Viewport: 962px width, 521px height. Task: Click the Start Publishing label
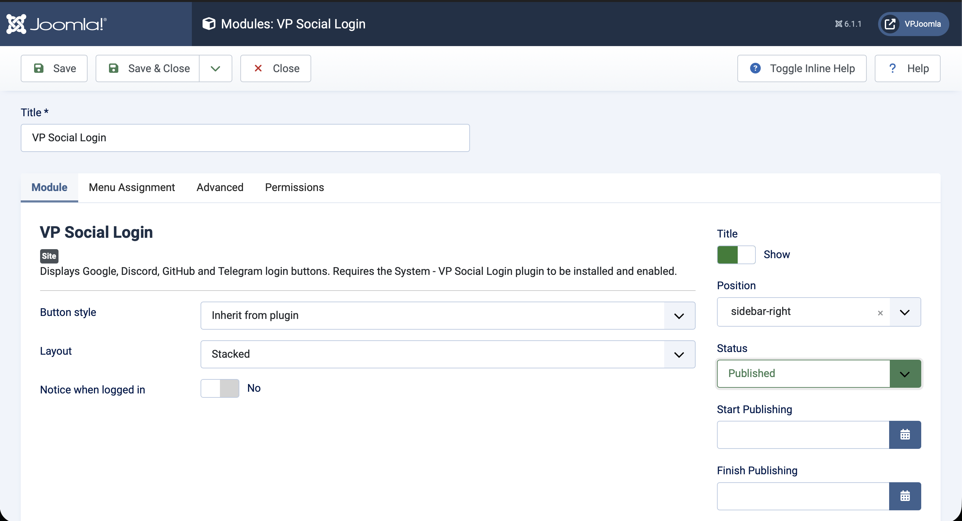click(x=754, y=409)
